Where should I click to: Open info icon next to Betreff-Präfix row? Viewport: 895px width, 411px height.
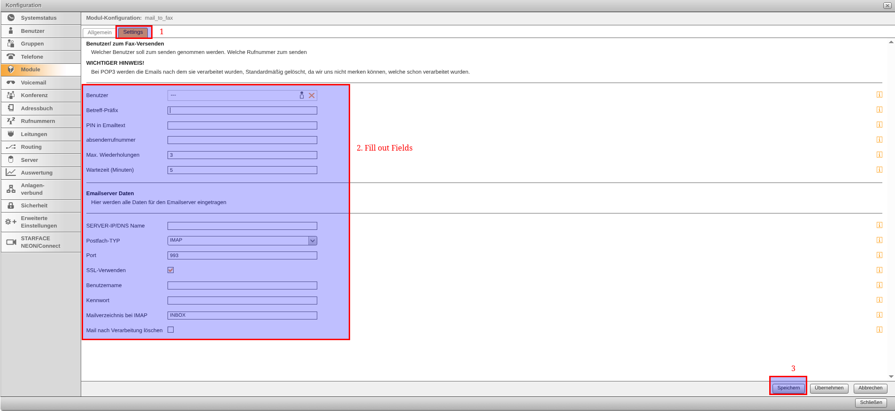(879, 110)
